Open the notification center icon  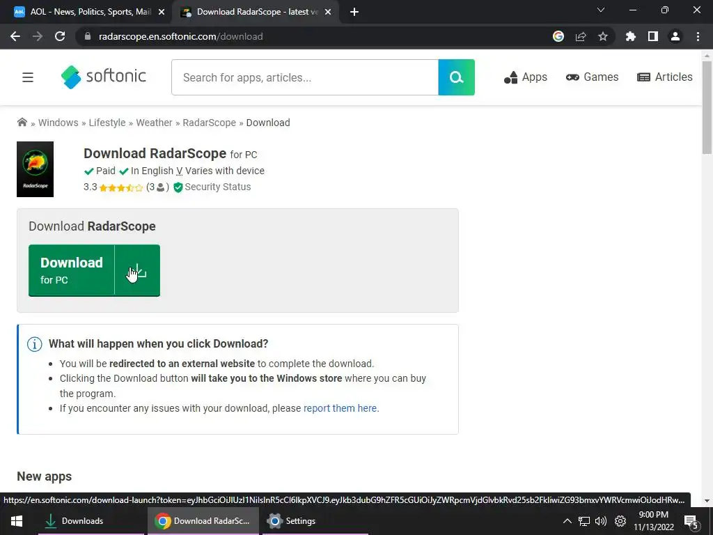pos(691,522)
